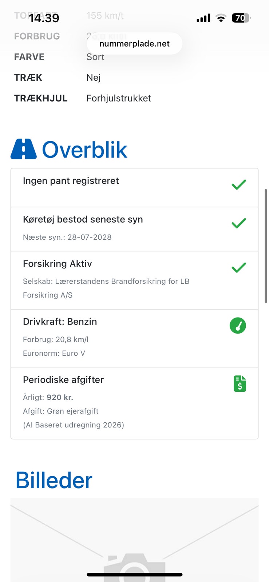The width and height of the screenshot is (269, 582).
Task: Select the Ingen pant registreret row
Action: tap(134, 188)
